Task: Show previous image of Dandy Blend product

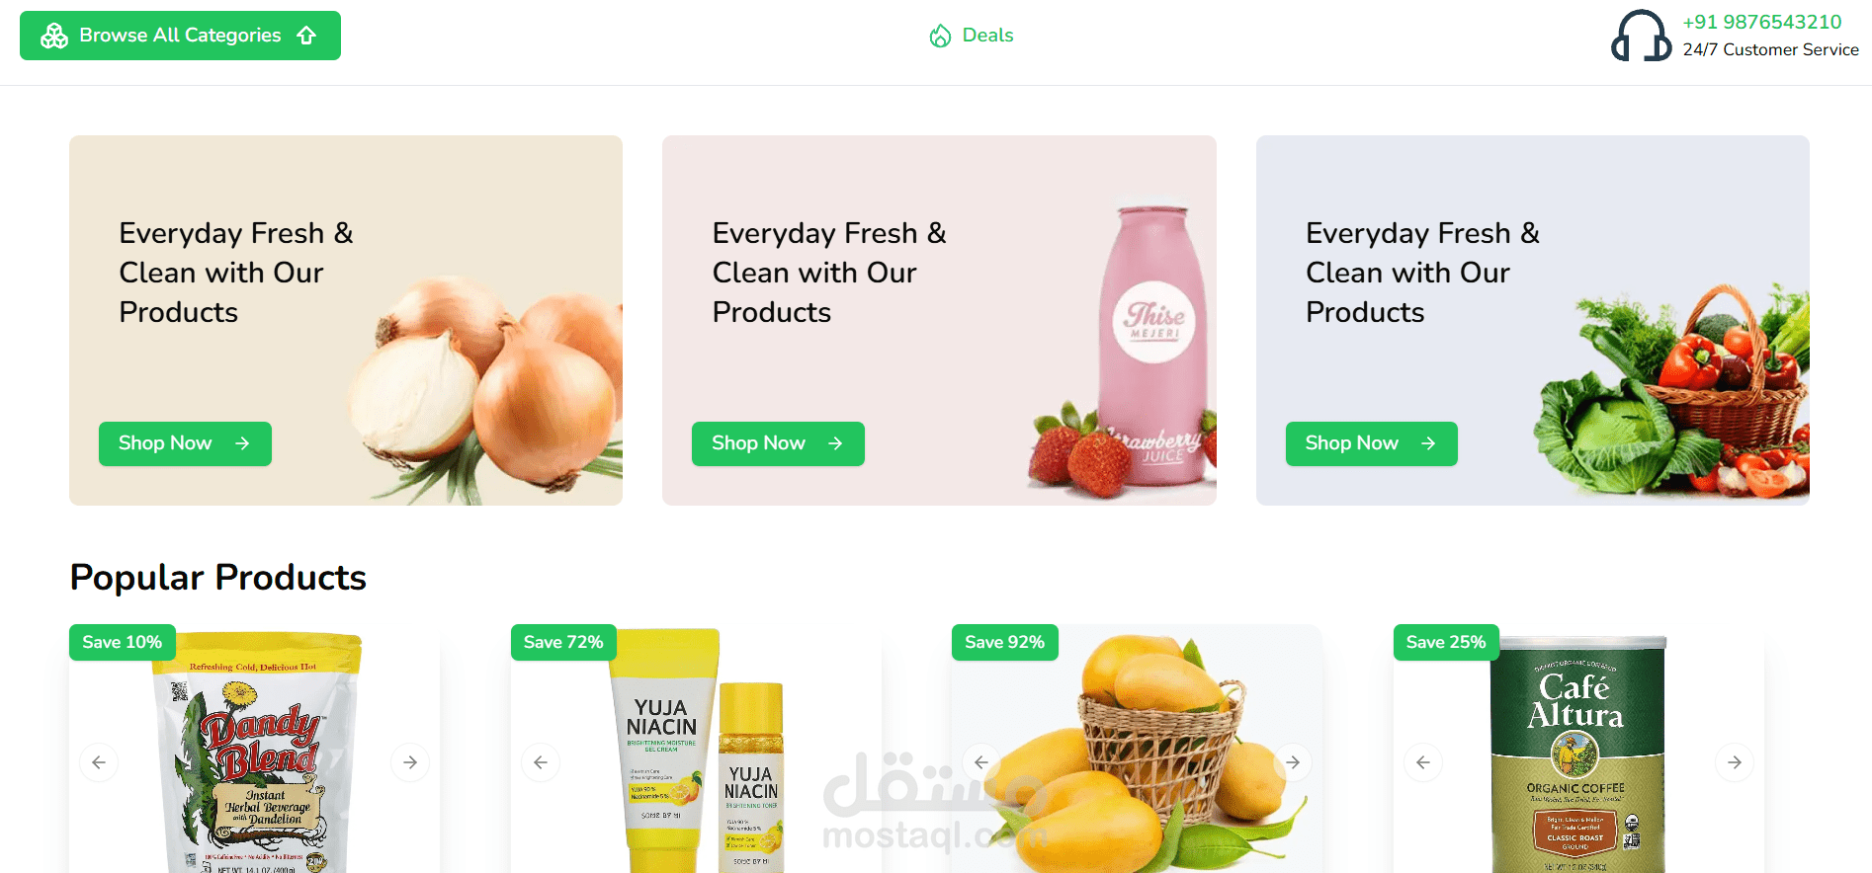Action: coord(99,762)
